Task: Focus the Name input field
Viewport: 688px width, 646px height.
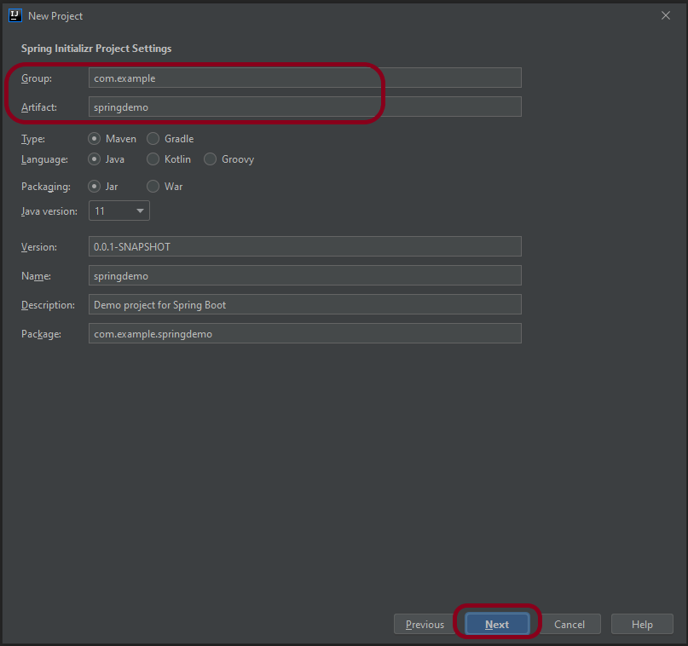Action: tap(304, 276)
